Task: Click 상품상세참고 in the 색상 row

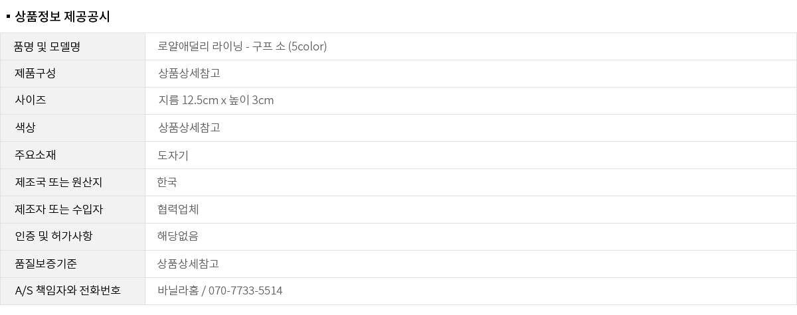Action: [x=189, y=128]
